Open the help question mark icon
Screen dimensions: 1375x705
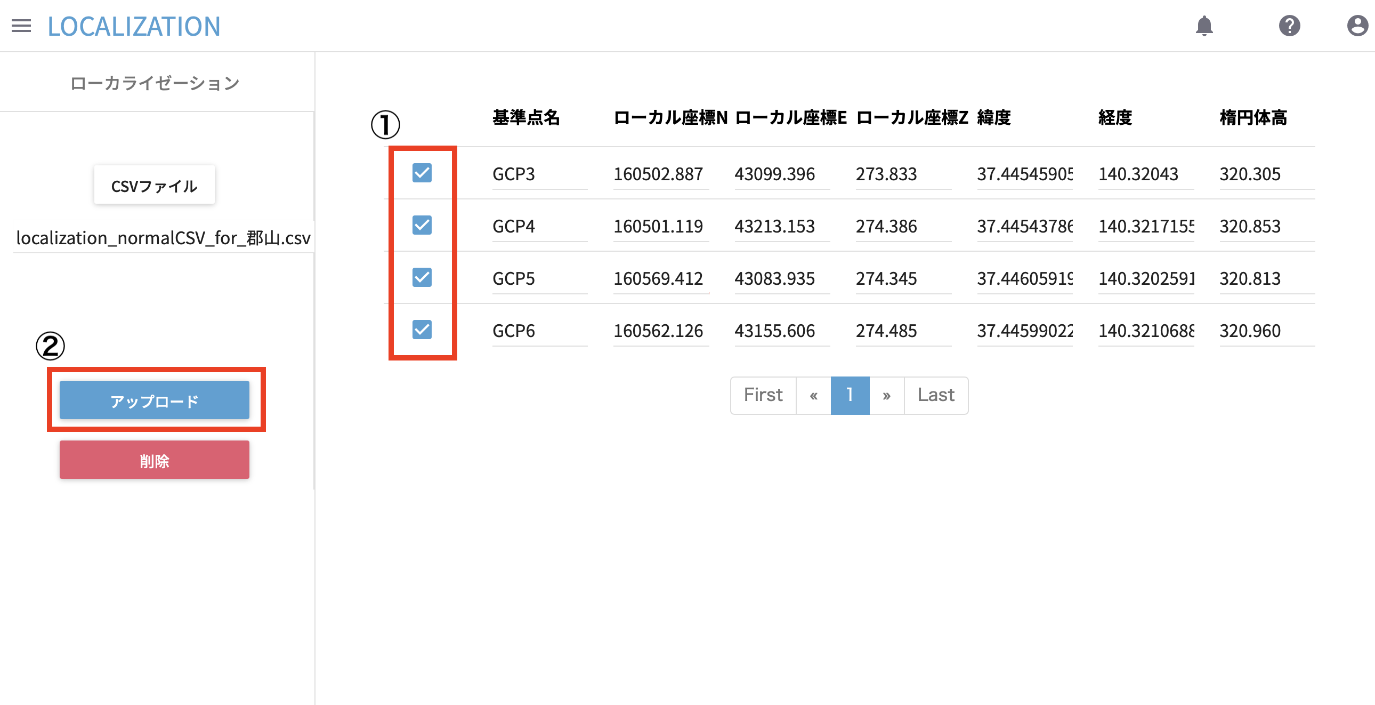(x=1289, y=26)
